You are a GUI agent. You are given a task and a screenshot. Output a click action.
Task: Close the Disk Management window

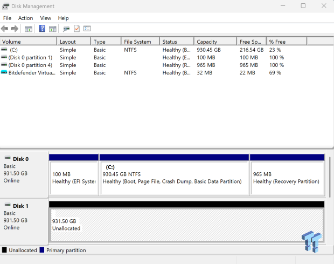coord(324,6)
